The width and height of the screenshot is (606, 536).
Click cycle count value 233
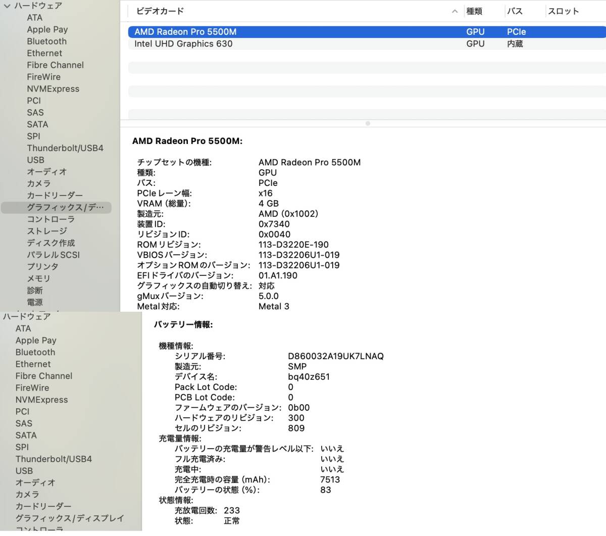pos(232,510)
